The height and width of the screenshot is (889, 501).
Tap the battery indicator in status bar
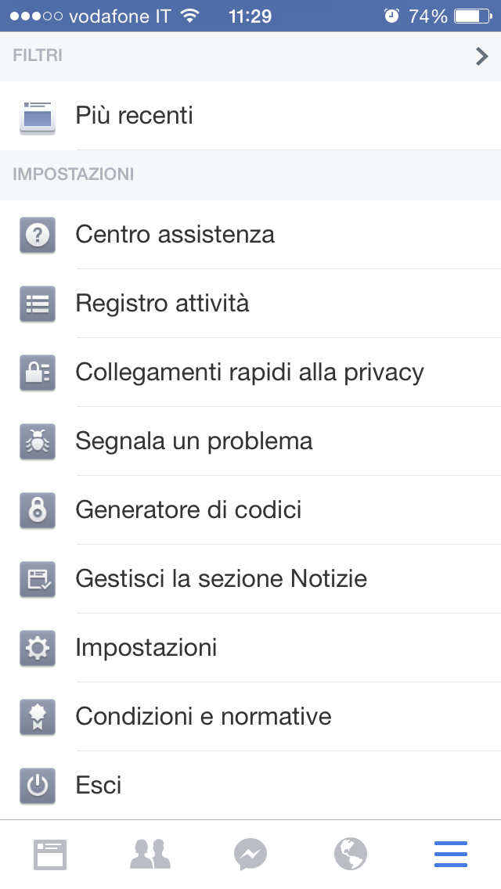pyautogui.click(x=471, y=16)
